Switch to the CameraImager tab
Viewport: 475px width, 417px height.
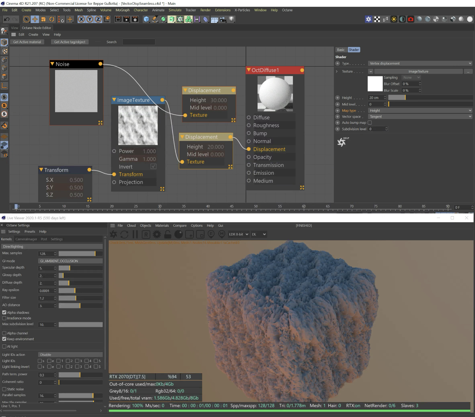coord(26,239)
